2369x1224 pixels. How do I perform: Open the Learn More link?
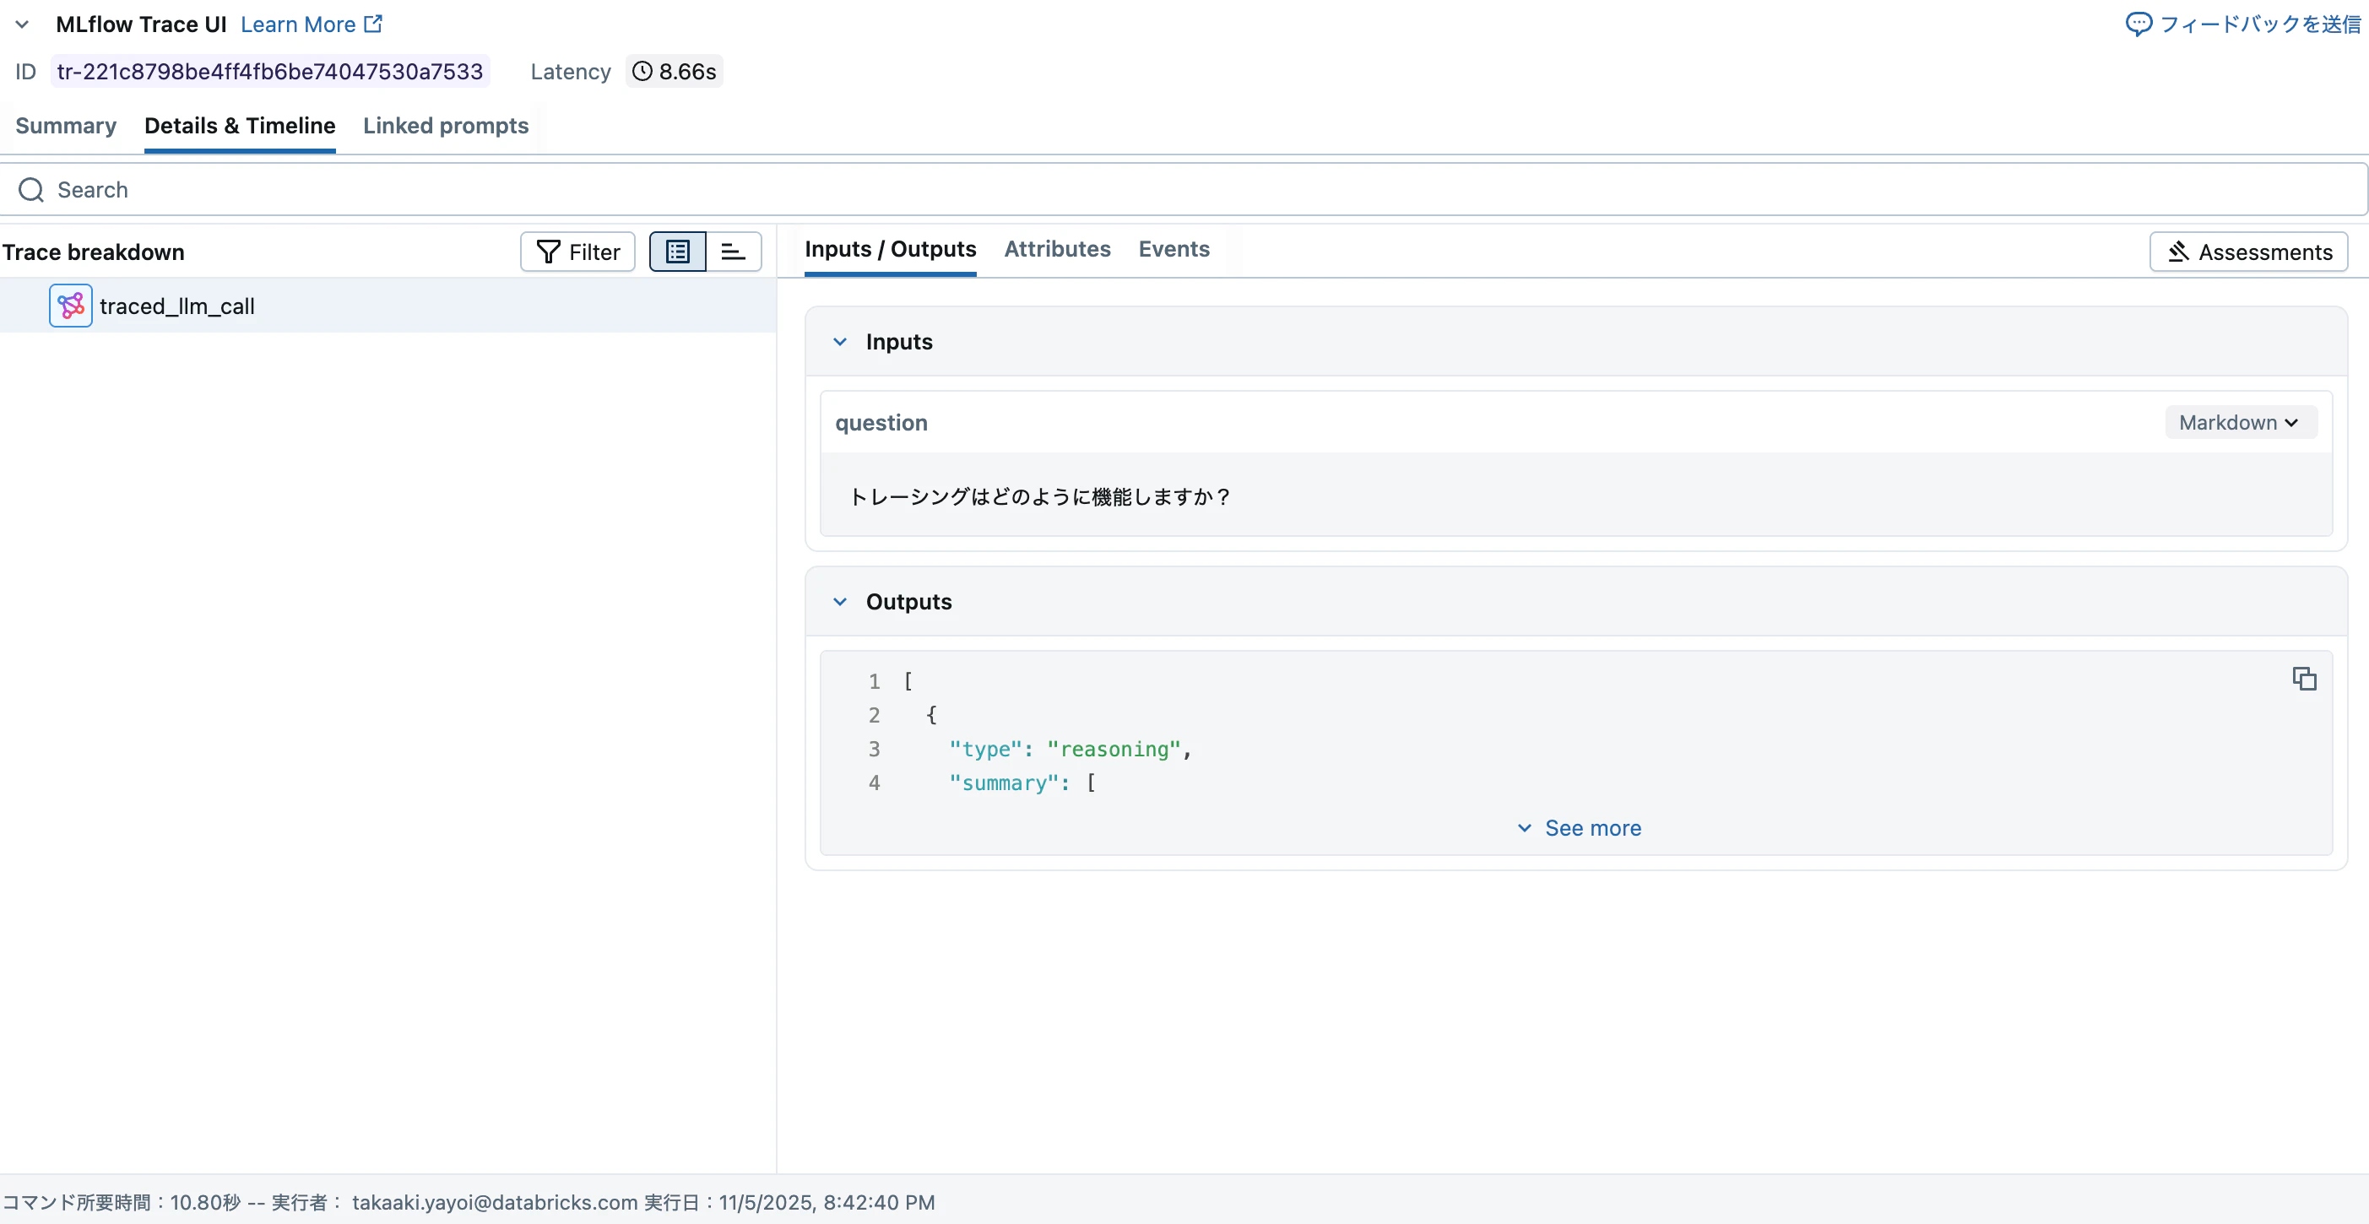(311, 24)
